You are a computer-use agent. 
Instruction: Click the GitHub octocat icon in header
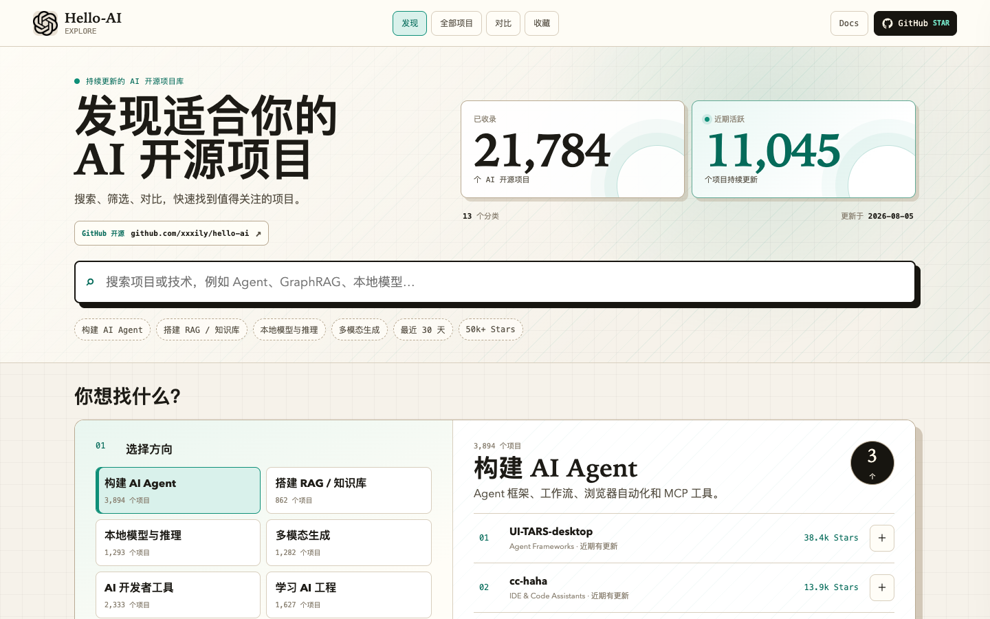pos(888,23)
